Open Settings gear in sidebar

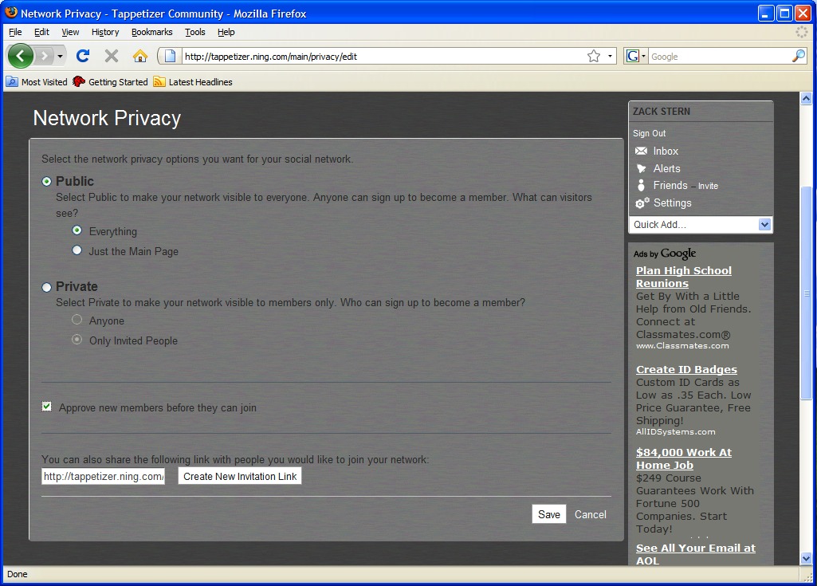(x=642, y=203)
